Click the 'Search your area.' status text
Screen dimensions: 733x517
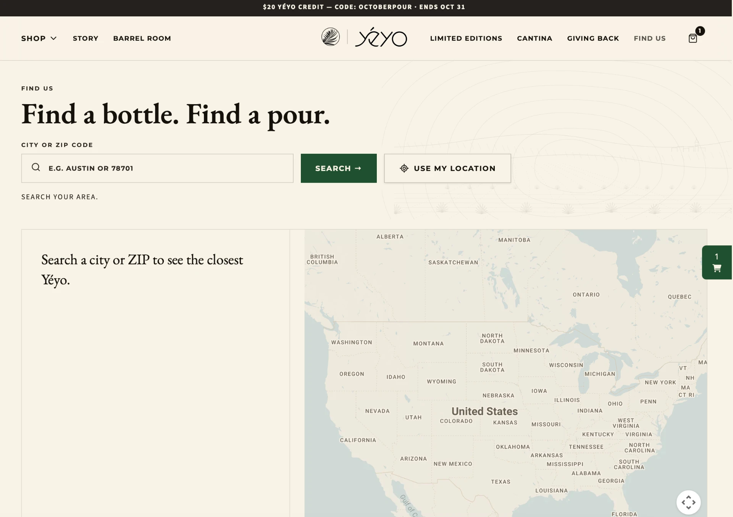tap(60, 197)
